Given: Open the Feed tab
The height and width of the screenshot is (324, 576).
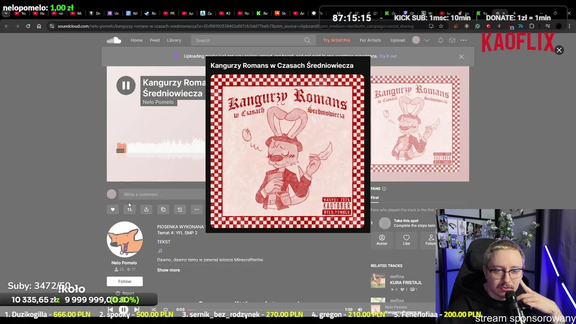Looking at the screenshot, I should [x=155, y=40].
